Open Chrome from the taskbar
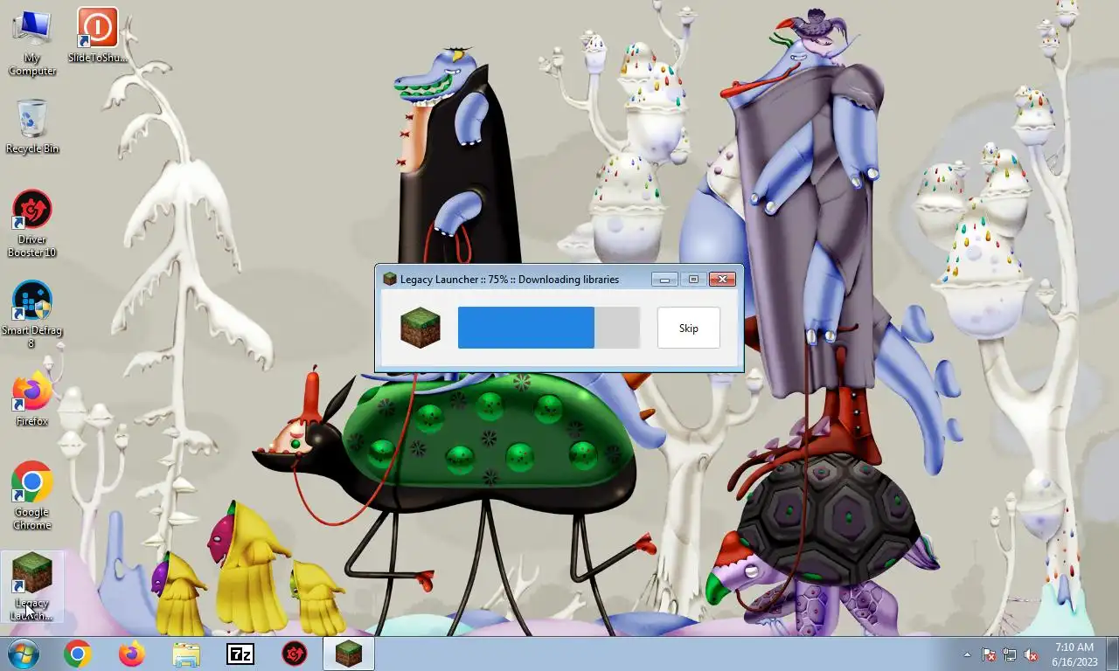Image resolution: width=1119 pixels, height=671 pixels. point(78,654)
